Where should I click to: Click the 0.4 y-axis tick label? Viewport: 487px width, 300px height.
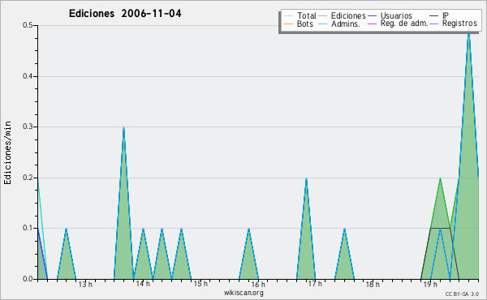(28, 76)
